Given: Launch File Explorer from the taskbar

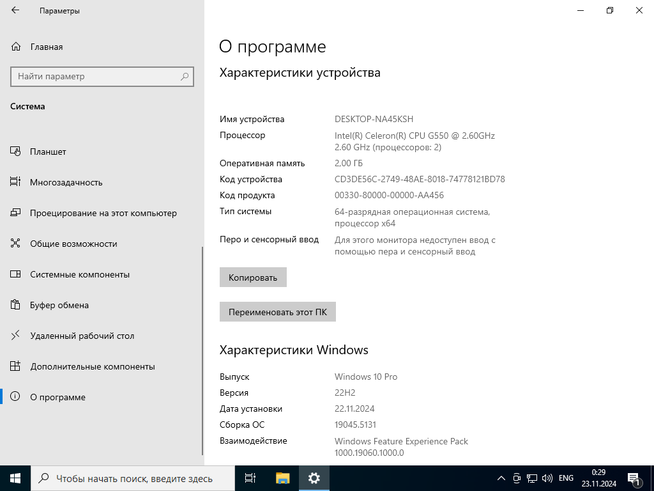Looking at the screenshot, I should tap(282, 478).
